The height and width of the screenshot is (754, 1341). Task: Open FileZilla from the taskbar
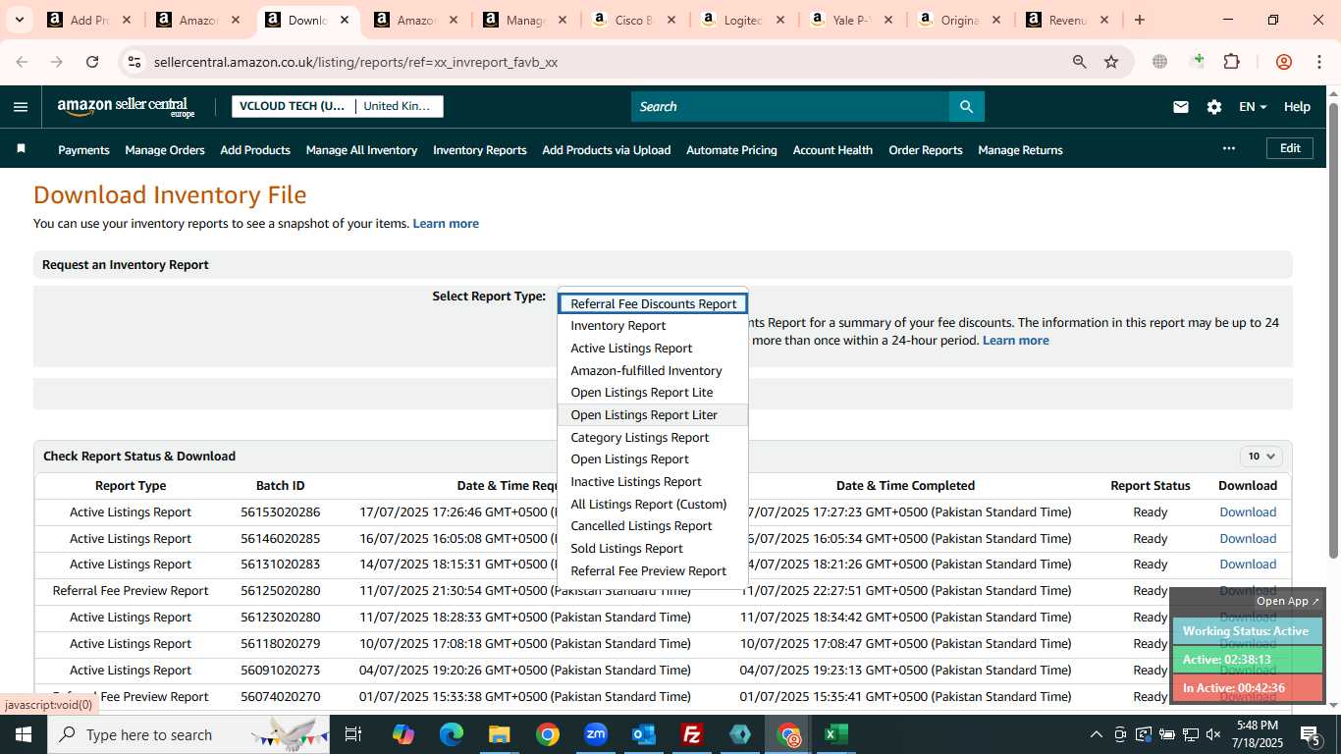692,734
